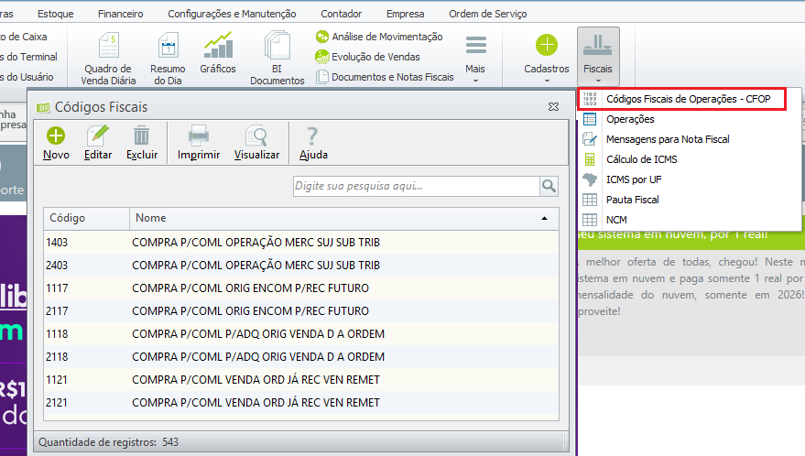Click the search magnifier button

(549, 186)
